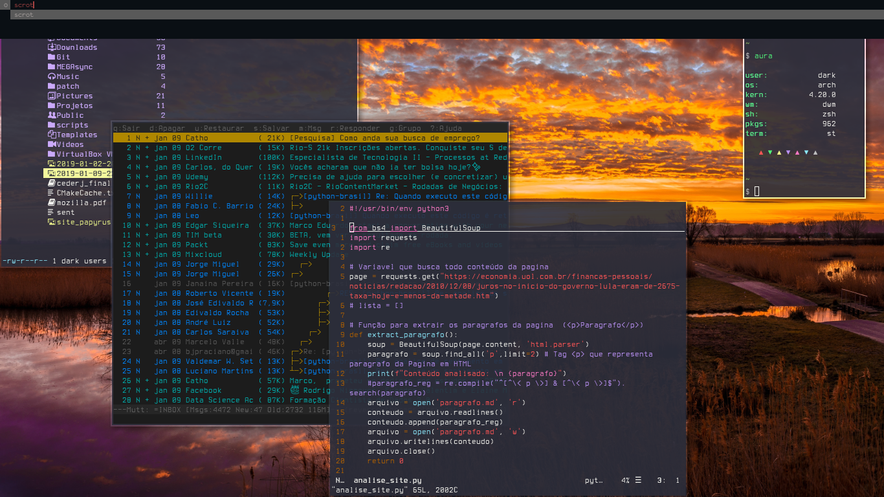
Task: Click the image icon of highlighted 2019-01-09 file
Action: click(52, 173)
